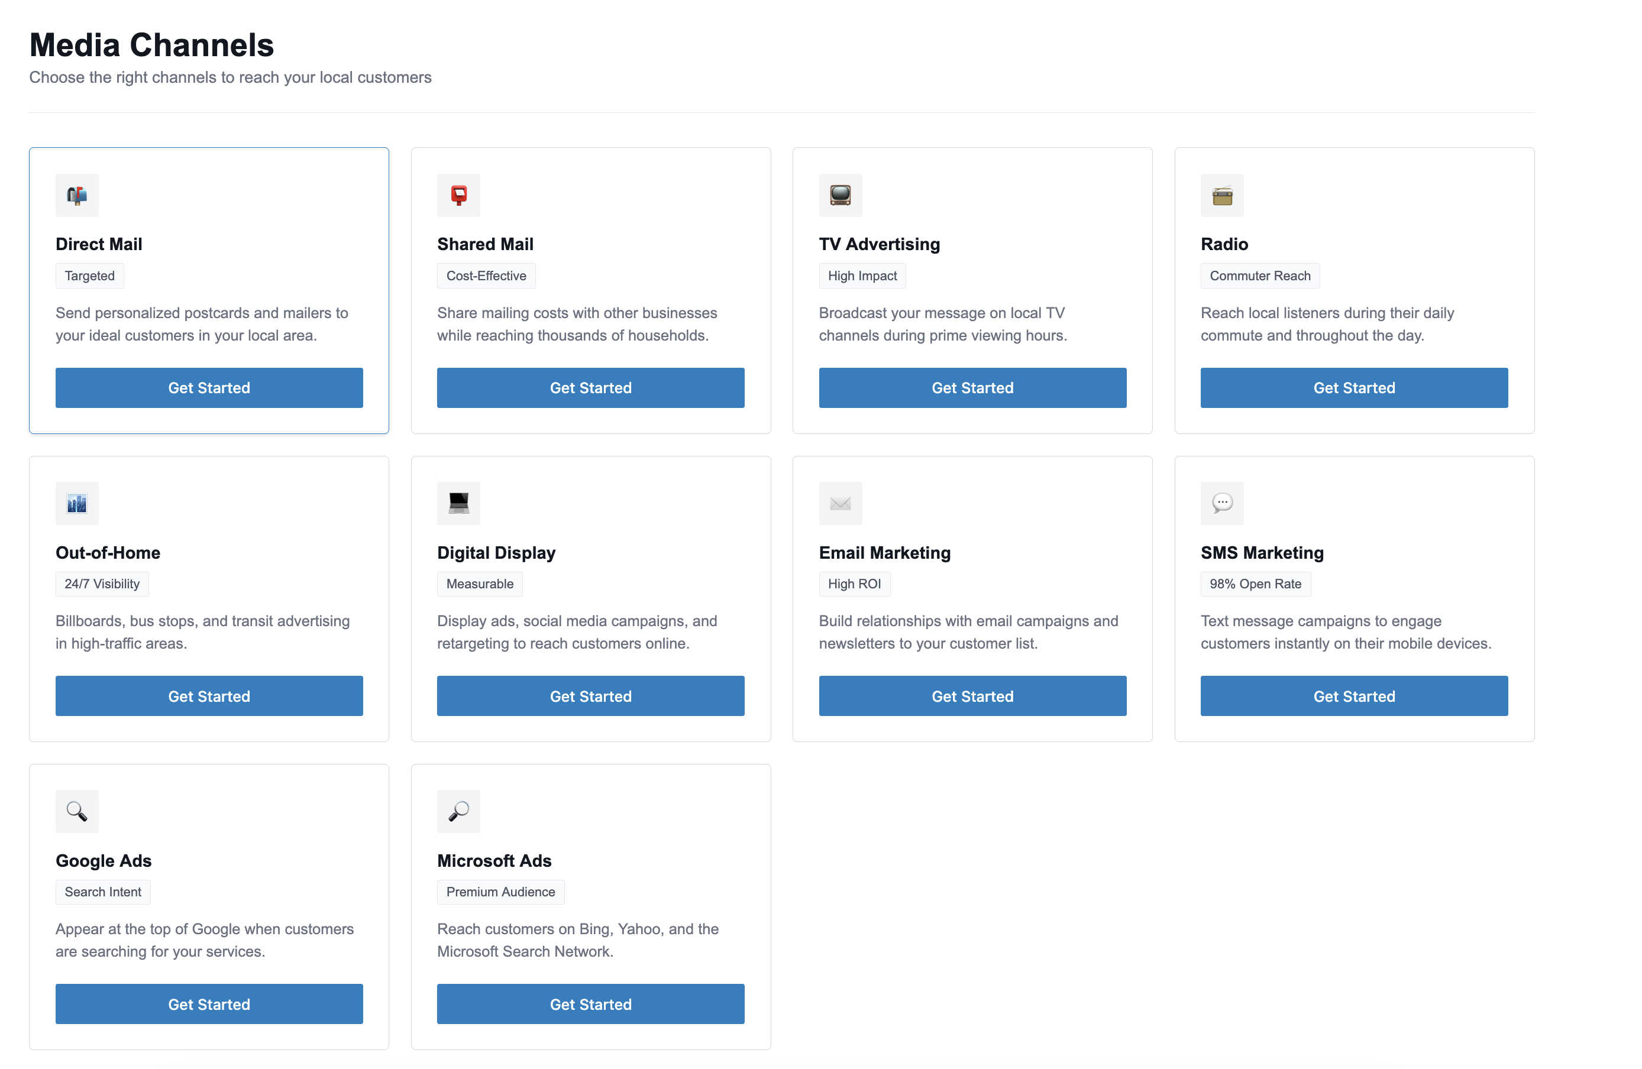Click the Email Marketing envelope icon
Screen dimensions: 1642x1069
click(x=841, y=504)
